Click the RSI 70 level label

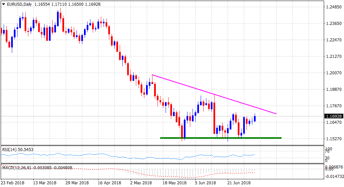327,152
